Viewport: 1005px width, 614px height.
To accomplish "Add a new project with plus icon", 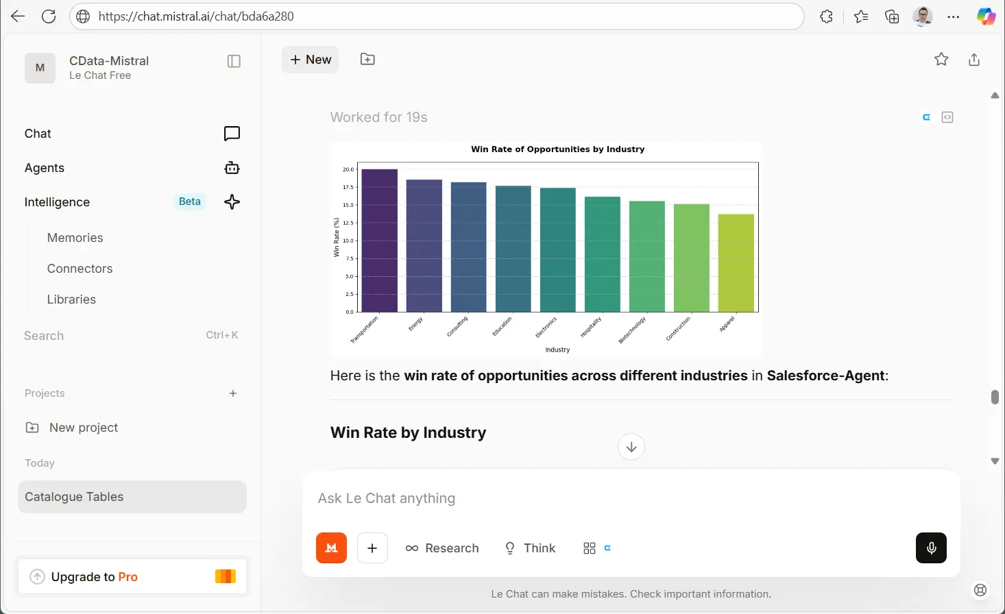I will click(233, 393).
